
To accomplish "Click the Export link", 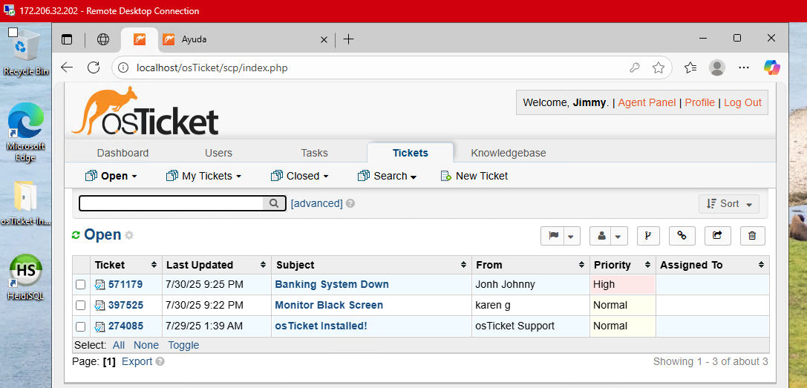I will 137,362.
